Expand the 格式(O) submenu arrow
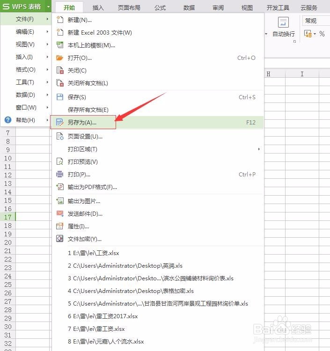The height and width of the screenshot is (351, 330). click(x=47, y=69)
